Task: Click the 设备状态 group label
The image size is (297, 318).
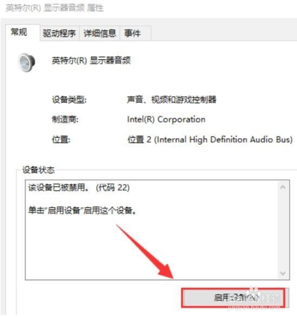Action: (x=39, y=170)
